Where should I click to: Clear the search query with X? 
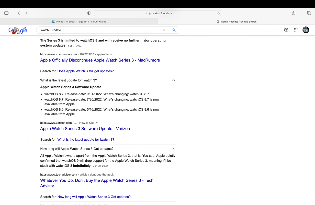[164, 30]
